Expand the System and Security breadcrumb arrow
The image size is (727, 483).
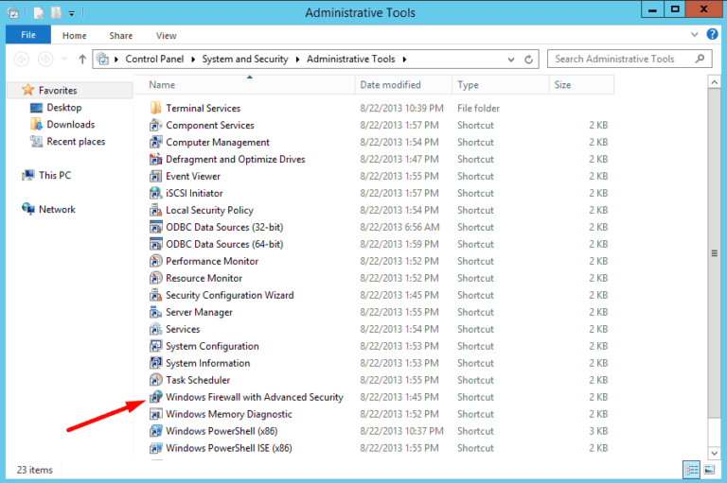coord(297,60)
